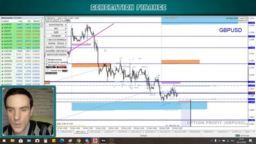Open Windows Start menu
The width and height of the screenshot is (256, 144).
[x=4, y=141]
